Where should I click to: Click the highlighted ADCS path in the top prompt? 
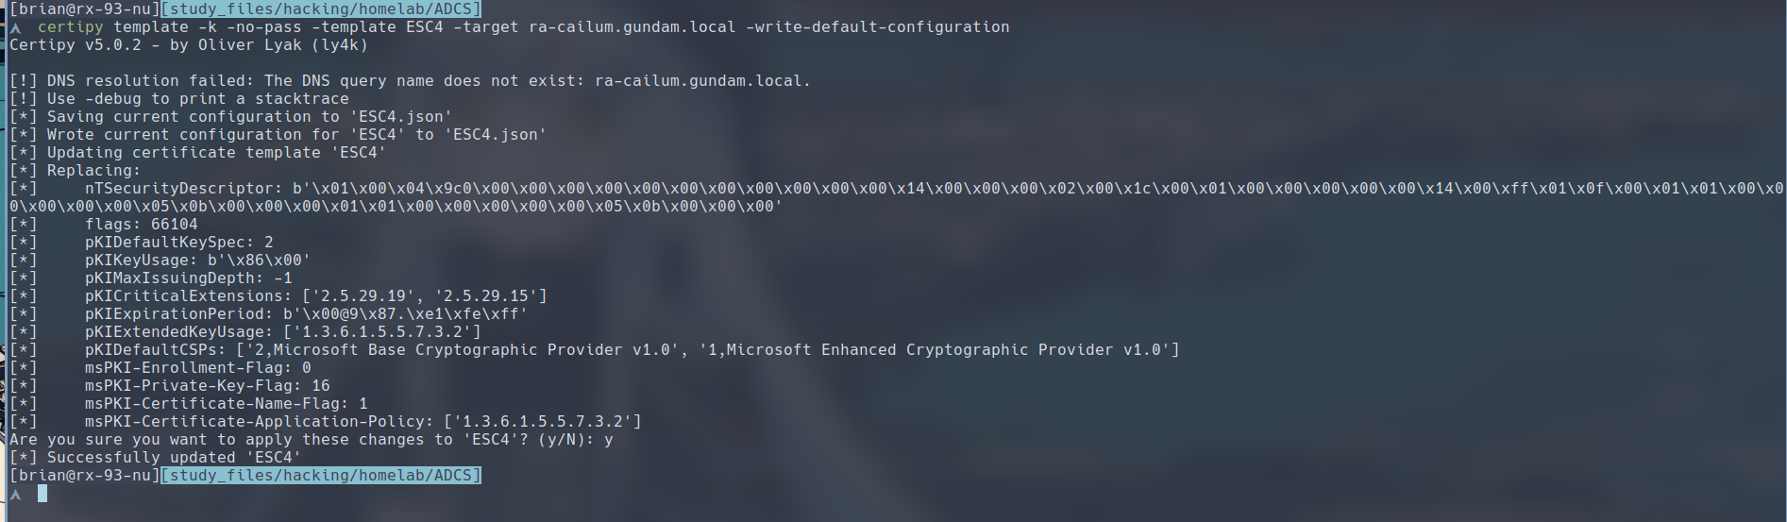[x=322, y=9]
